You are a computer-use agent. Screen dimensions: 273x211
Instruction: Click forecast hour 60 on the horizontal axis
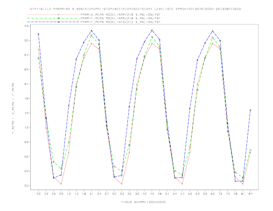190,194
